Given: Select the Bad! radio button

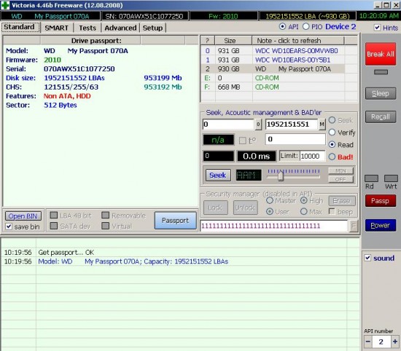Looking at the screenshot, I should tap(332, 157).
